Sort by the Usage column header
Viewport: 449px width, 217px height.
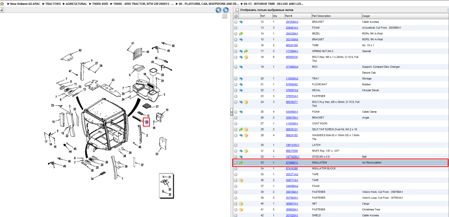405,16
